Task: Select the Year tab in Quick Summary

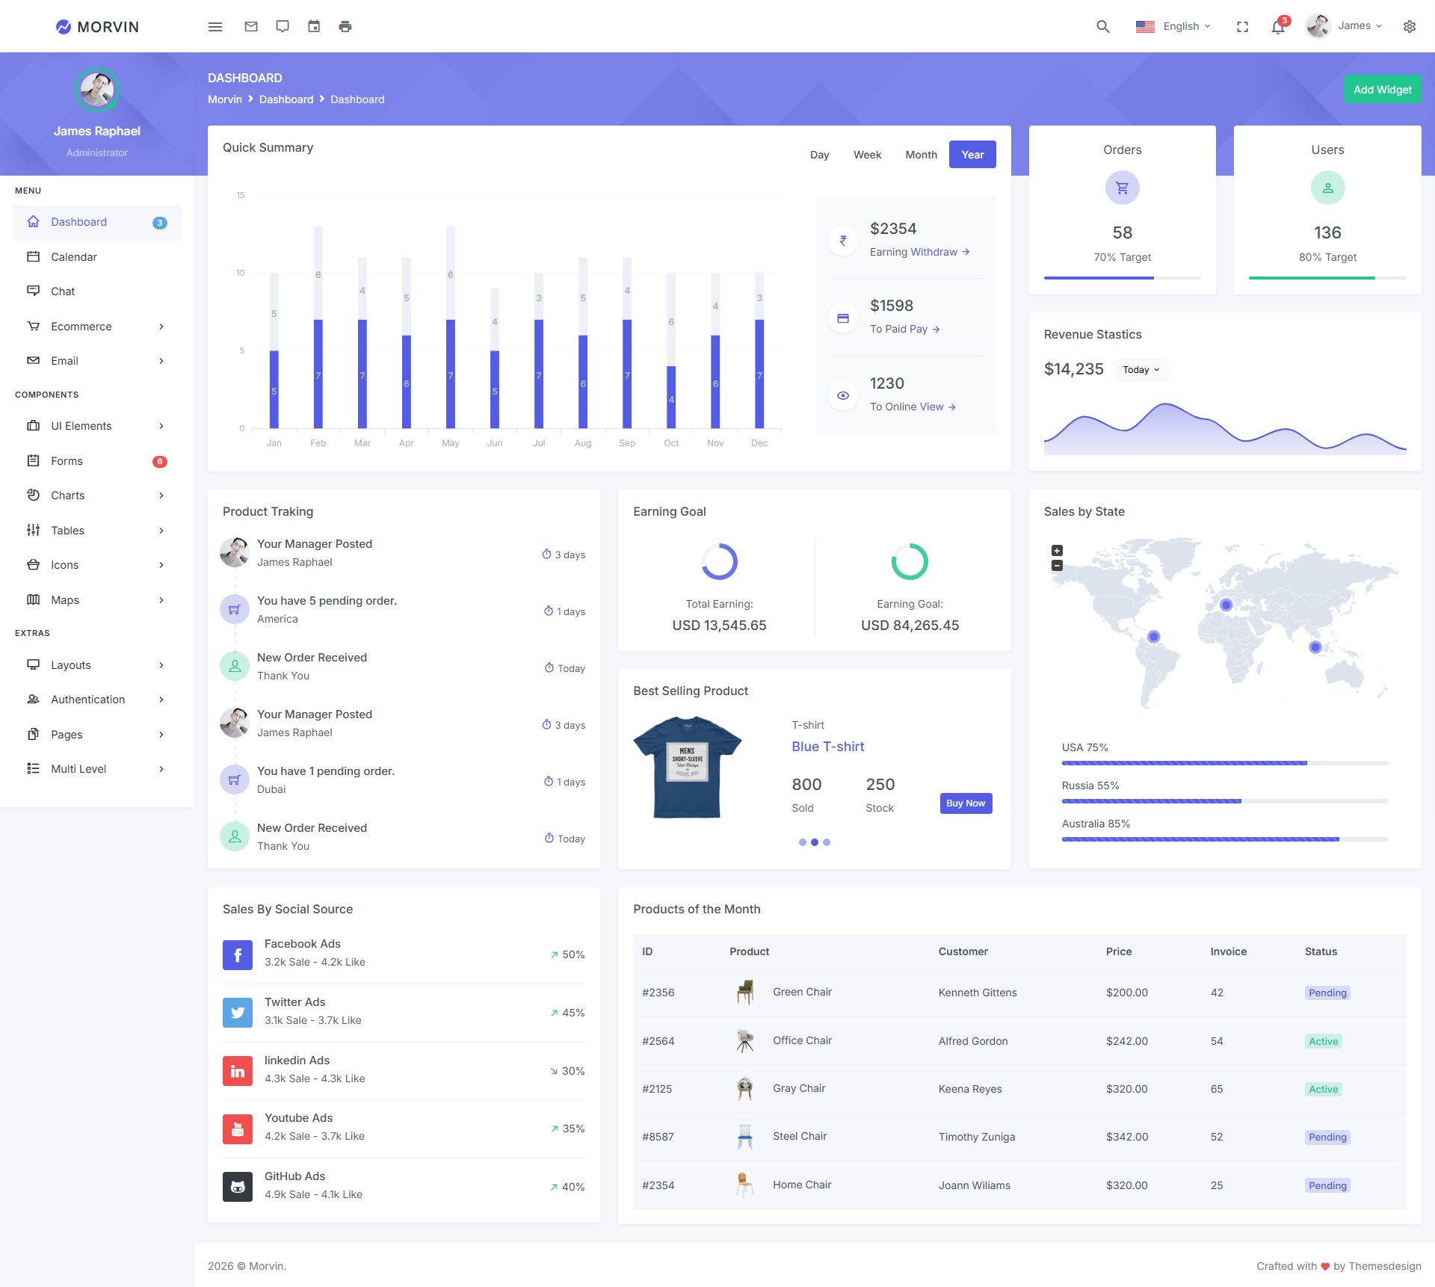Action: pyautogui.click(x=972, y=155)
